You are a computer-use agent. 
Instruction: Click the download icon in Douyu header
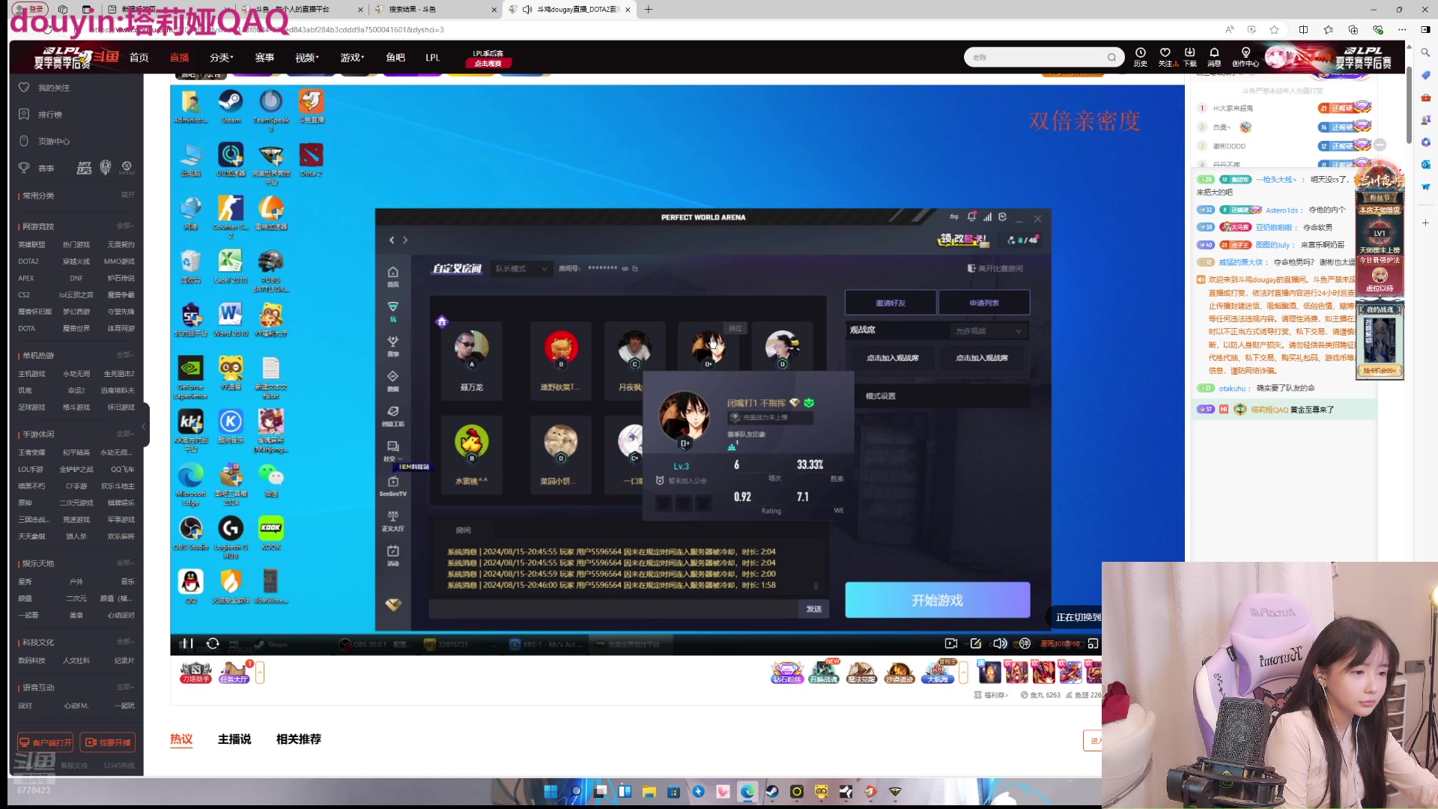click(1189, 57)
